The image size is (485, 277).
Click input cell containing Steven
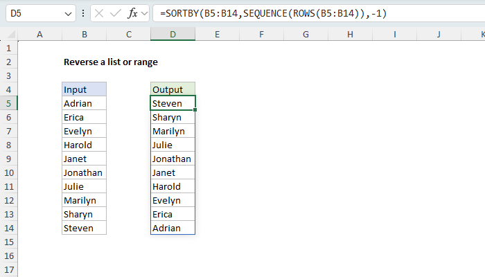[84, 228]
